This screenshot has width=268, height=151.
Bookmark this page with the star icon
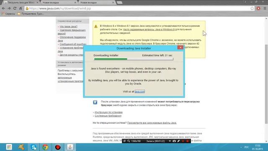(252, 8)
